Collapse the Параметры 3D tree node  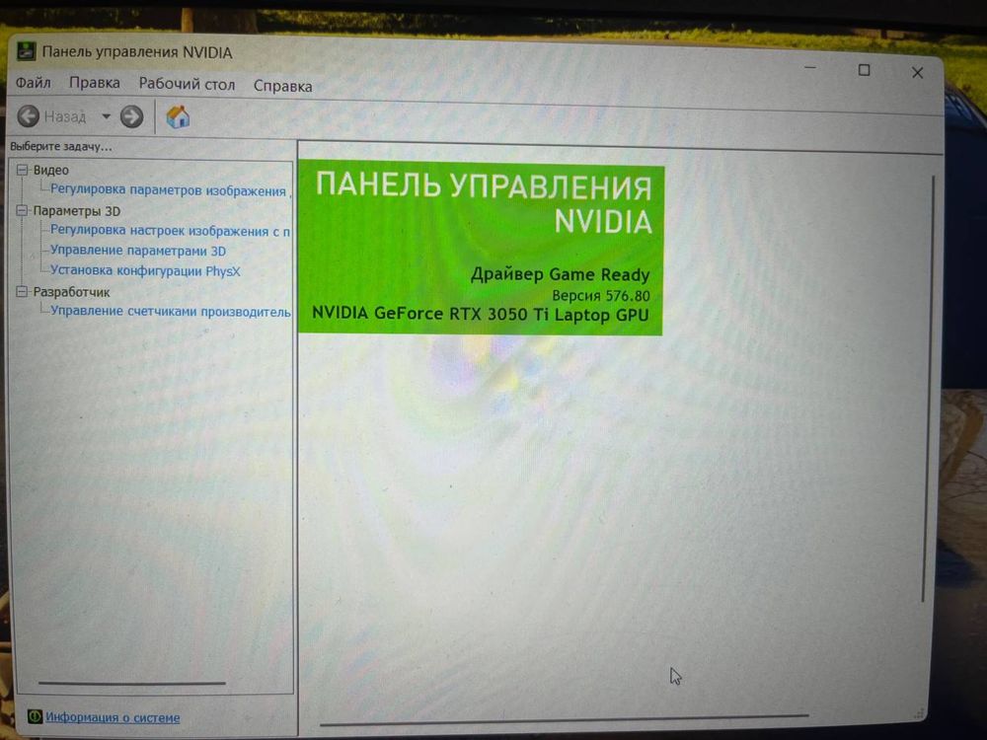[23, 211]
